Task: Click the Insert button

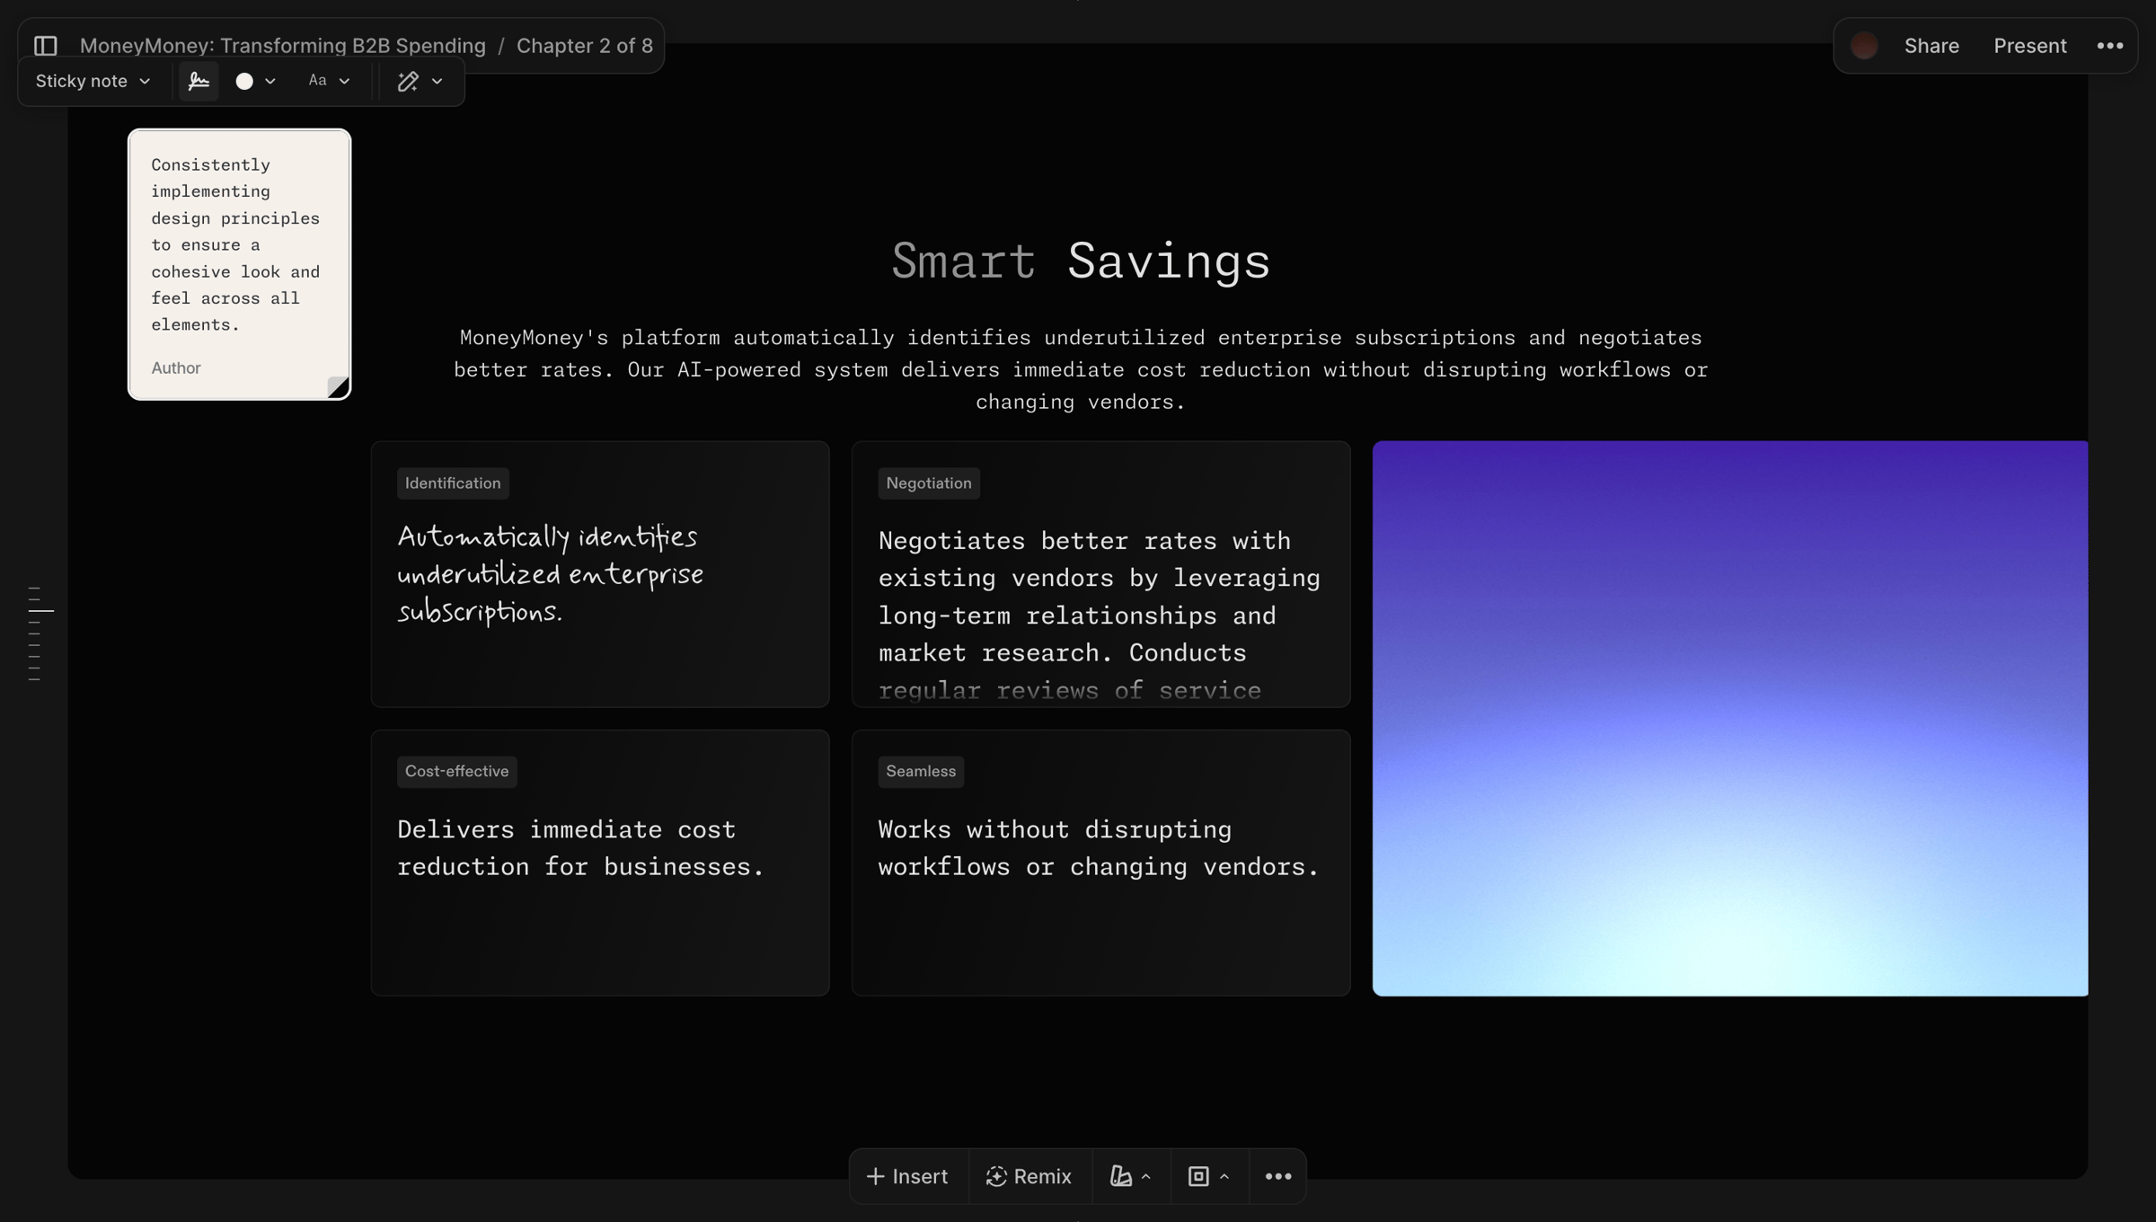Action: [x=907, y=1176]
